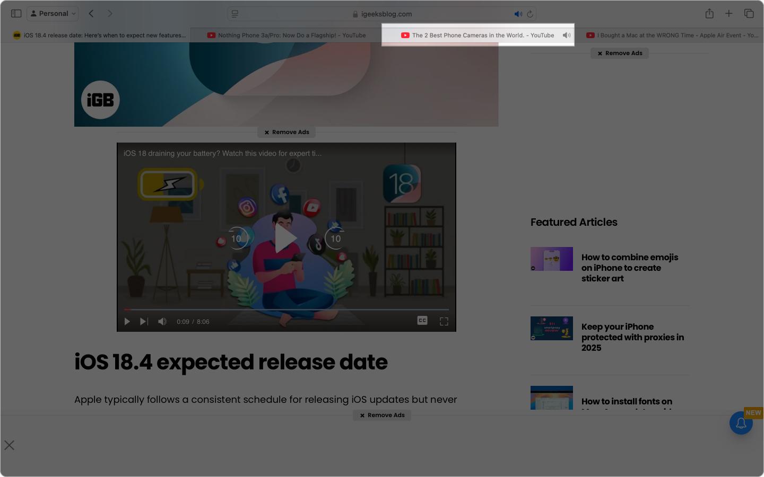
Task: Seek on the video progress bar
Action: tap(286, 310)
